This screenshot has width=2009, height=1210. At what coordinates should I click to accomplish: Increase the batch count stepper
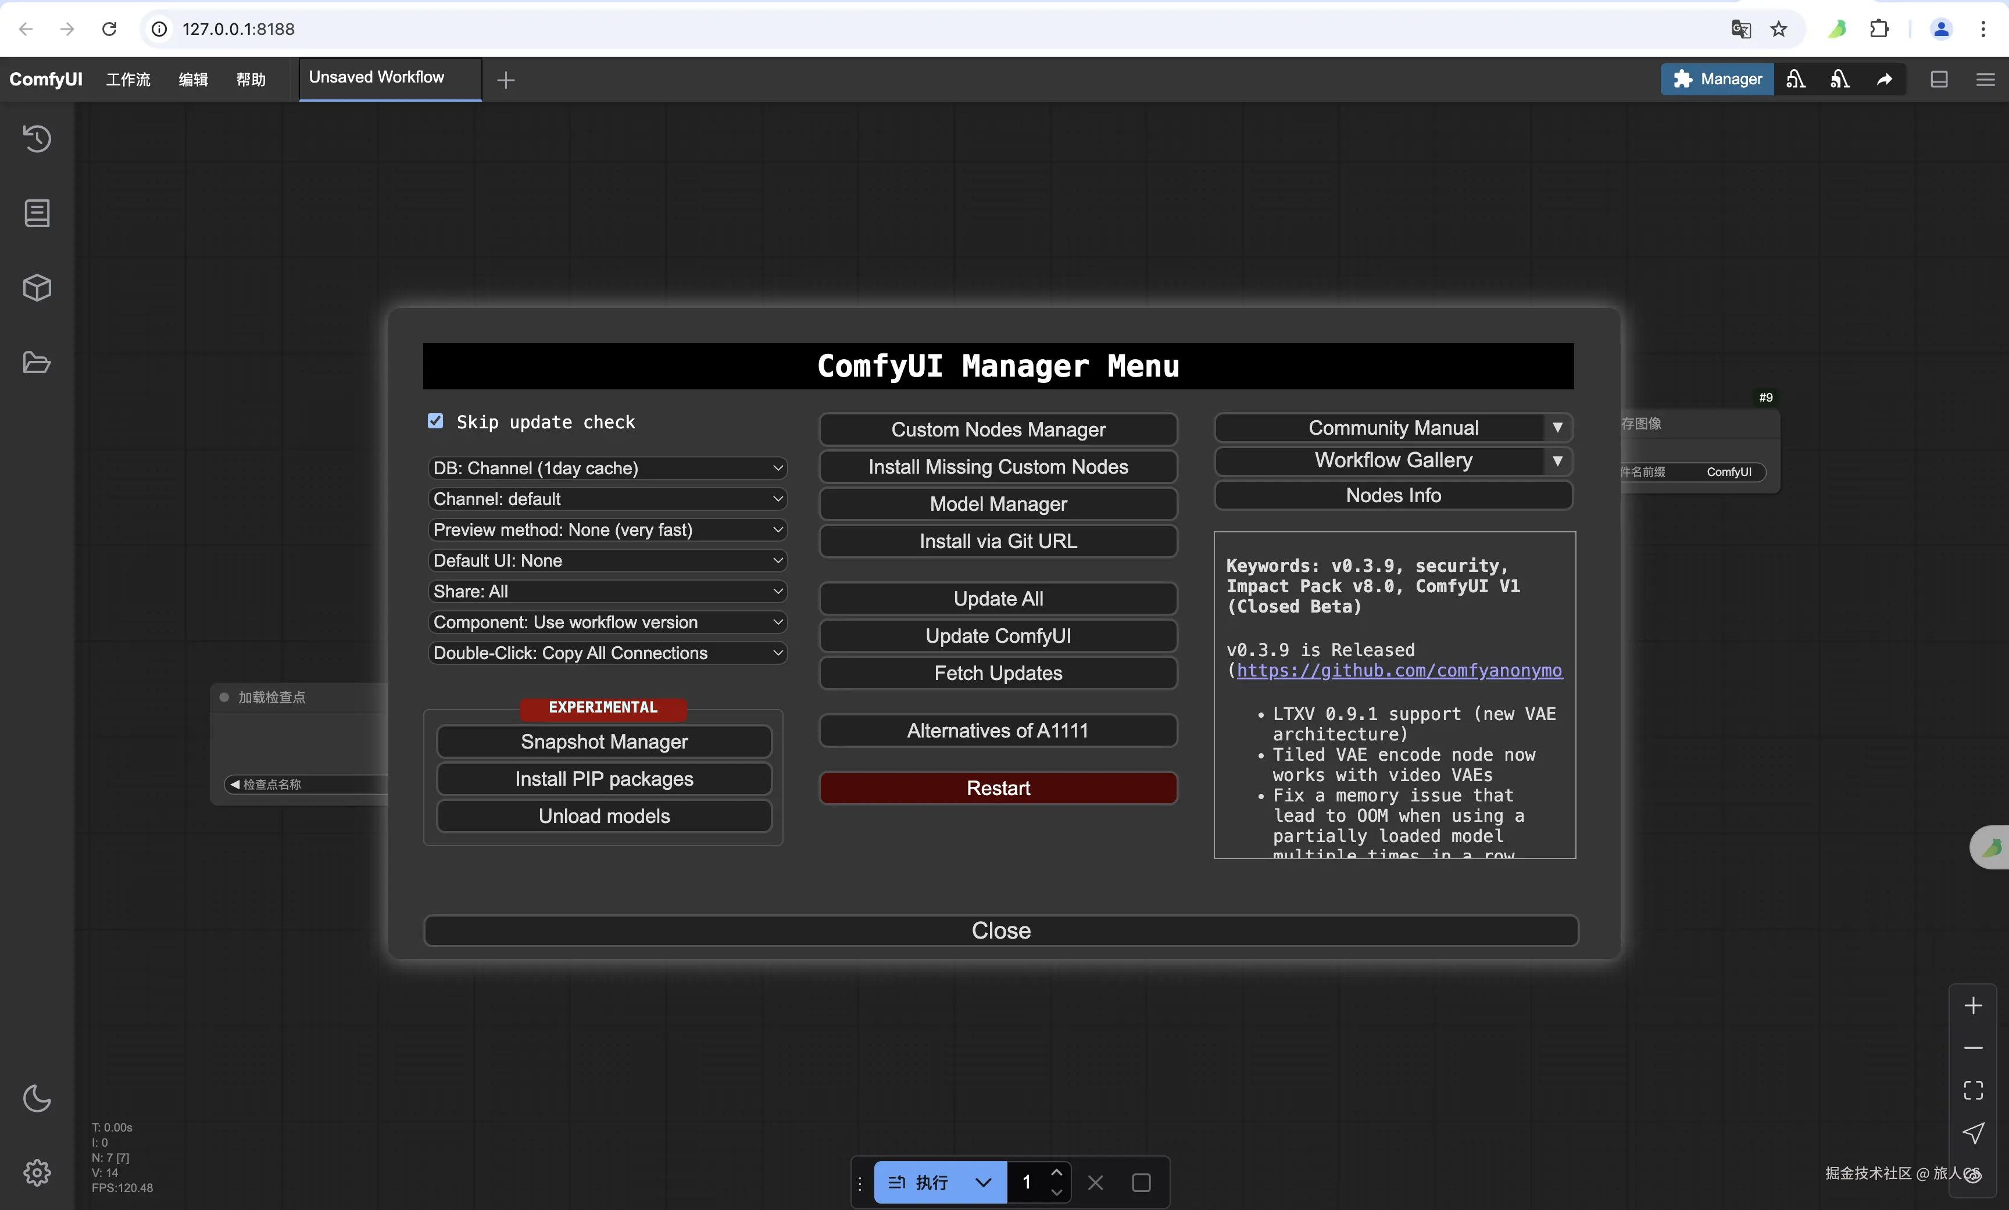click(x=1057, y=1172)
